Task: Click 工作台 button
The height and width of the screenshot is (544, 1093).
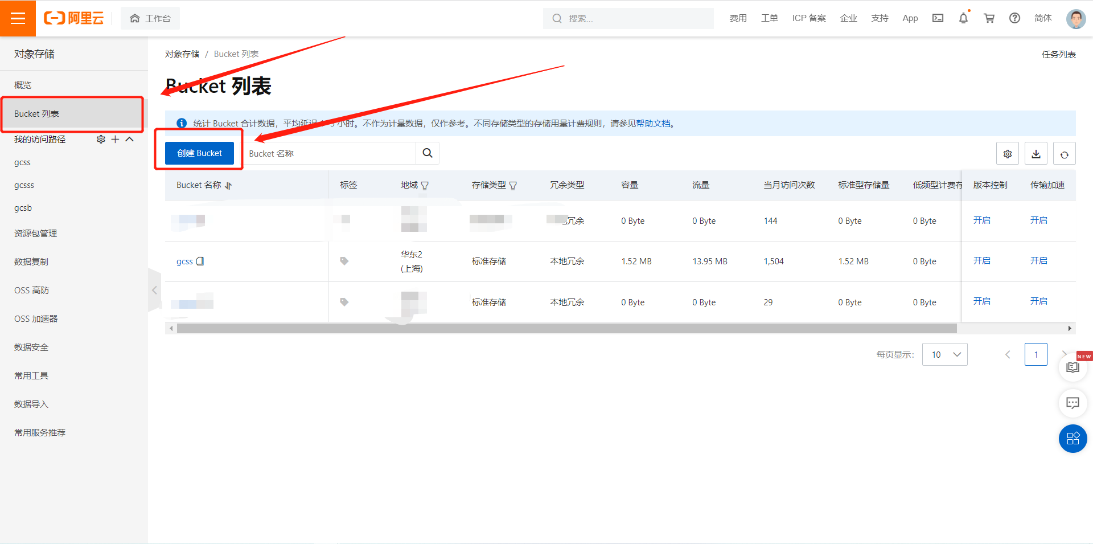Action: click(x=150, y=18)
